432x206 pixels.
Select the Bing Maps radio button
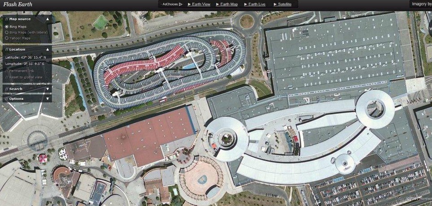pos(7,27)
